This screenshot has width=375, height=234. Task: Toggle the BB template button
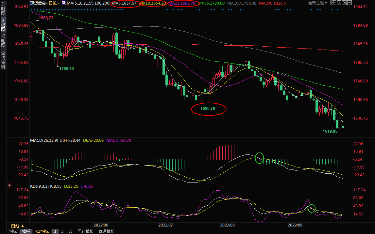pyautogui.click(x=70, y=231)
